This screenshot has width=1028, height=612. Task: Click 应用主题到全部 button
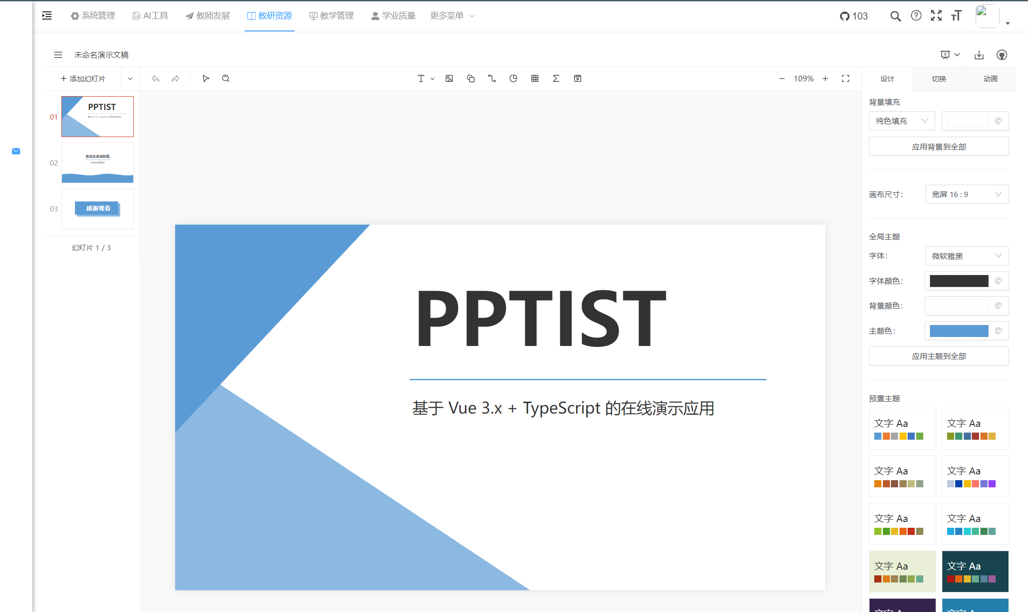pos(939,356)
